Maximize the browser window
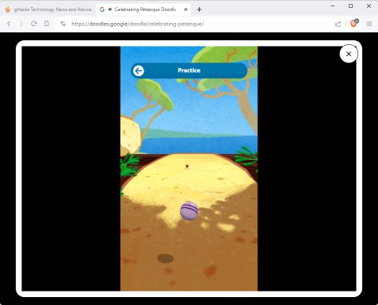 click(350, 6)
